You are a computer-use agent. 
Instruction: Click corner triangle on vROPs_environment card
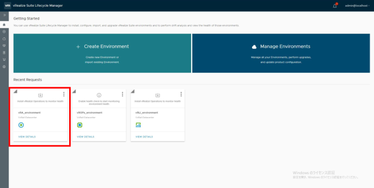74,91
